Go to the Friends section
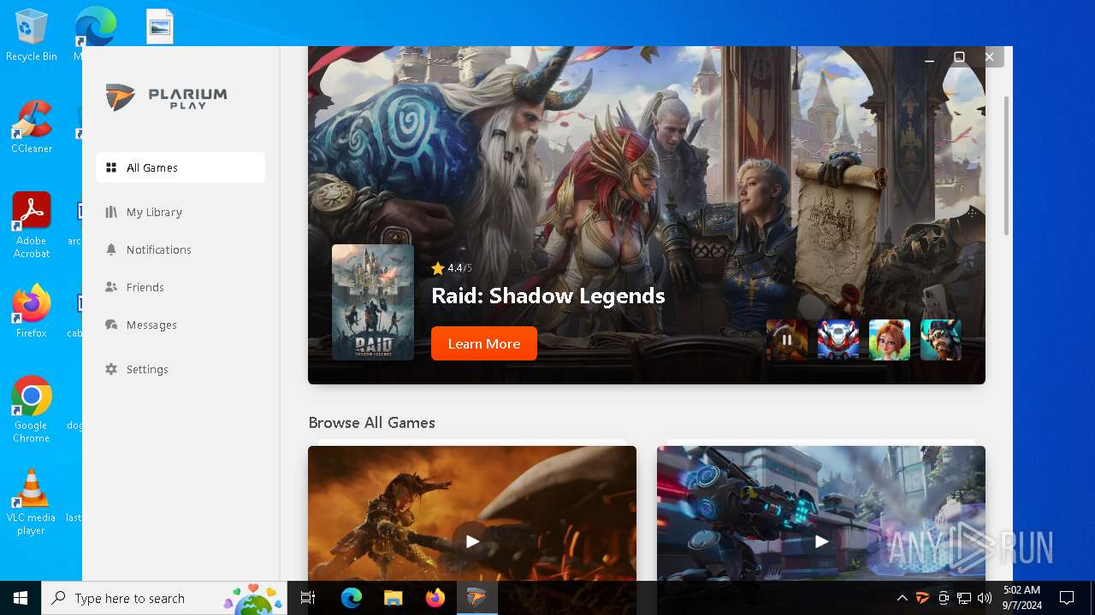The height and width of the screenshot is (615, 1095). (x=181, y=287)
